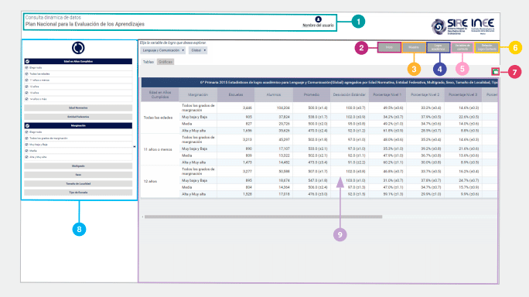Open the Muestra section
The width and height of the screenshot is (529, 297).
point(414,47)
